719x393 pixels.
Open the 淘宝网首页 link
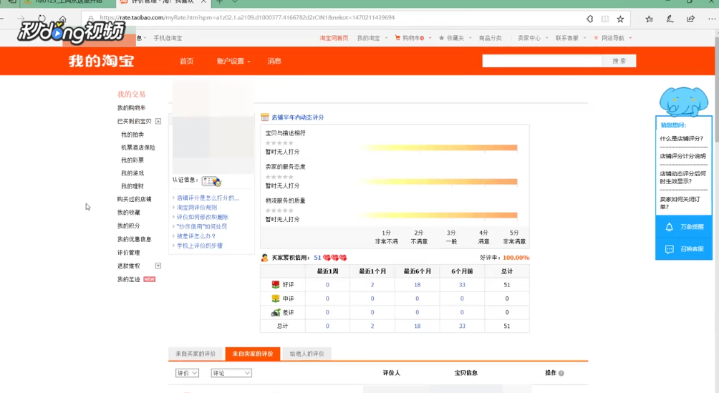(334, 38)
